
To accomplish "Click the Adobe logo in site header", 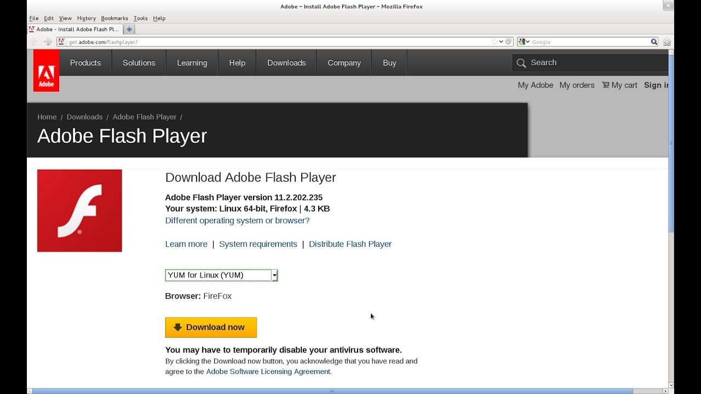I will click(46, 71).
